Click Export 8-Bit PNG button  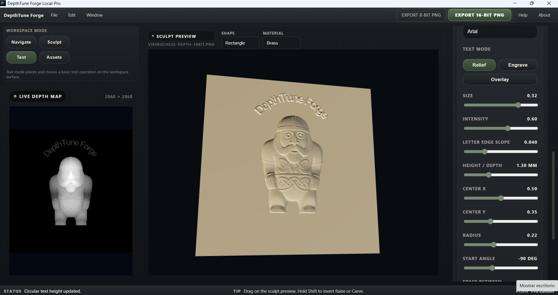coord(421,15)
